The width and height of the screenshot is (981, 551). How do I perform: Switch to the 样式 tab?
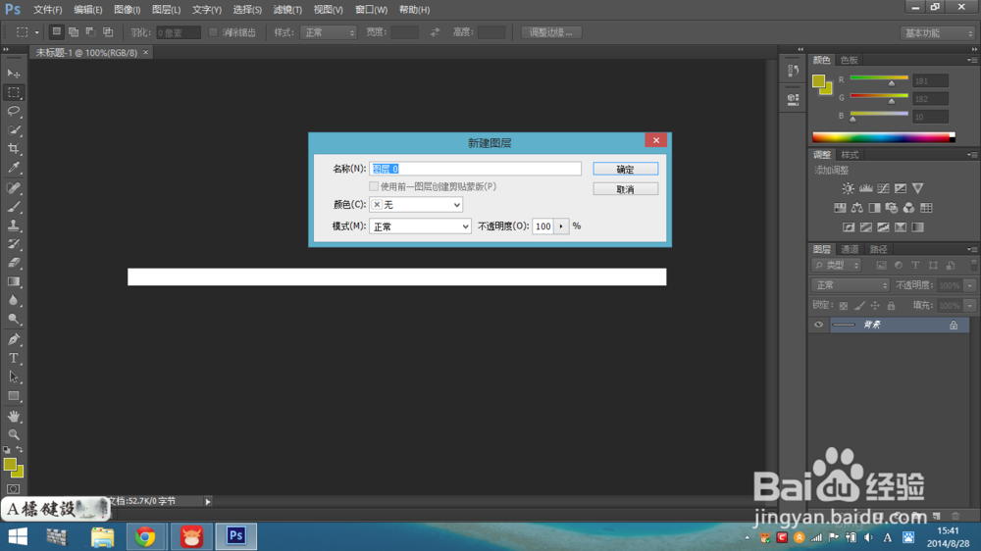(x=850, y=155)
